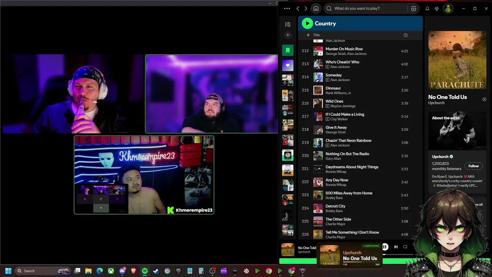Follow the artist Upchurch
The width and height of the screenshot is (492, 277).
click(474, 166)
